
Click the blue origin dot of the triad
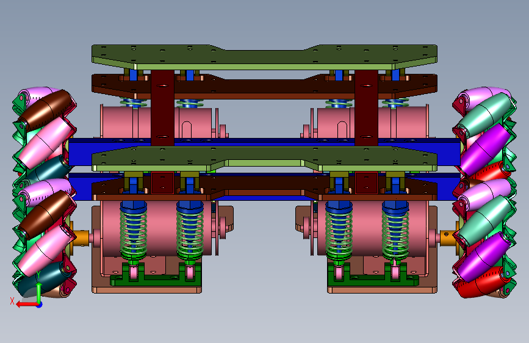tap(40, 305)
